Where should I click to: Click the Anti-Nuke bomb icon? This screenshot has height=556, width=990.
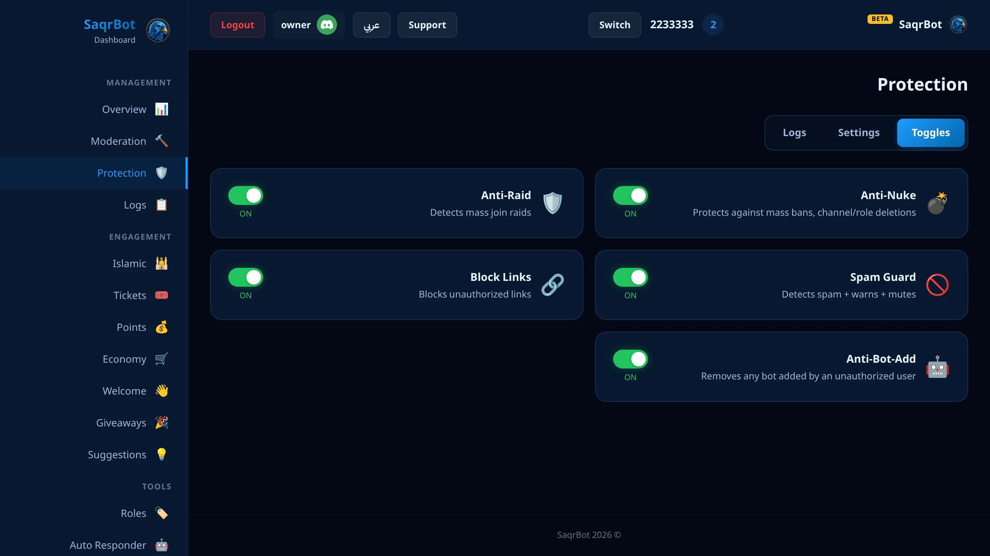click(x=937, y=203)
